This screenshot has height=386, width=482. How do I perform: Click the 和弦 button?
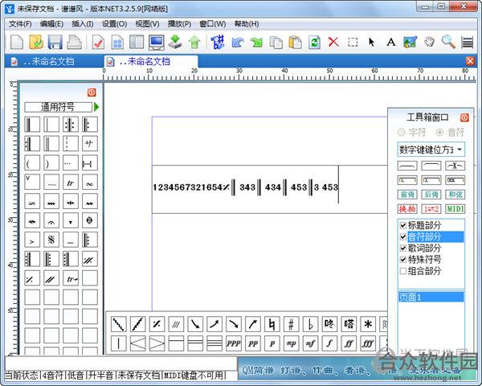(x=455, y=195)
